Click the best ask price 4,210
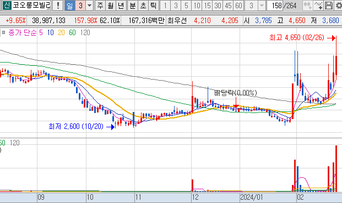Image resolution: width=342 pixels, height=203 pixels. coord(203,21)
